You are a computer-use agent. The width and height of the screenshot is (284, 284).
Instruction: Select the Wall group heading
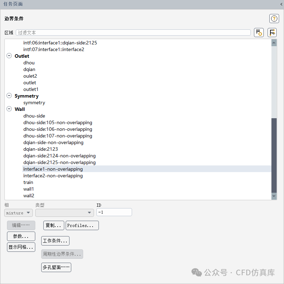(20, 109)
